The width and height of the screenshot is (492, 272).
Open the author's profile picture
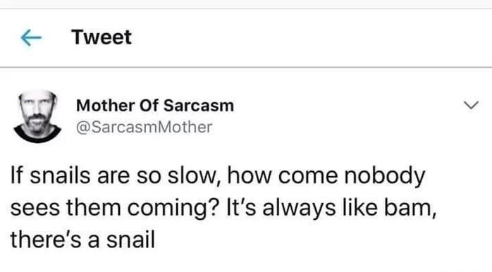tap(37, 116)
